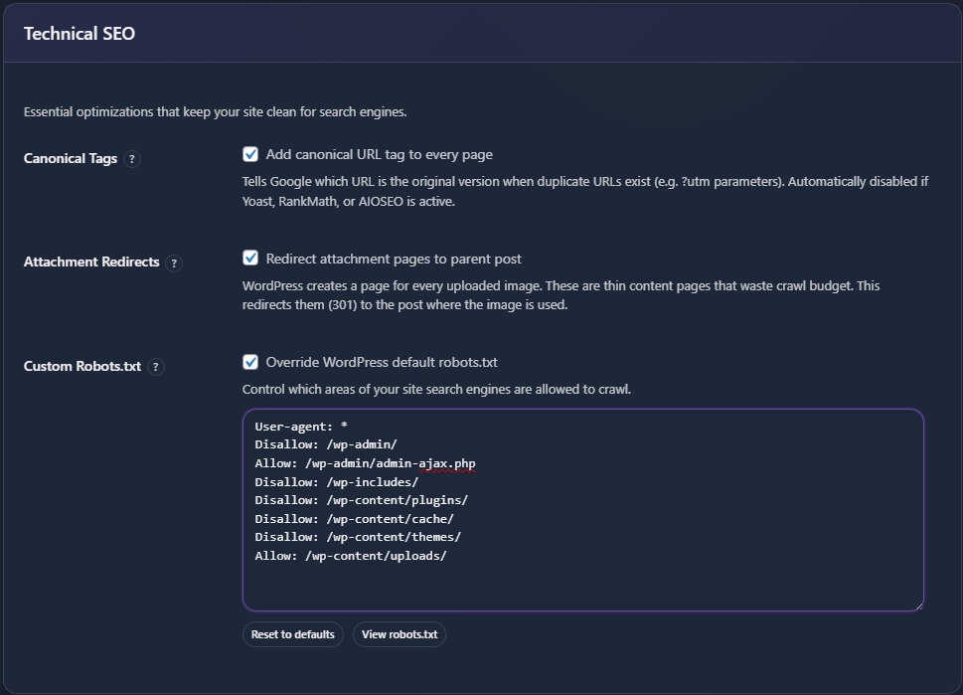Open the Canonical Tags help tooltip
Screen dimensions: 963x695
click(x=131, y=158)
